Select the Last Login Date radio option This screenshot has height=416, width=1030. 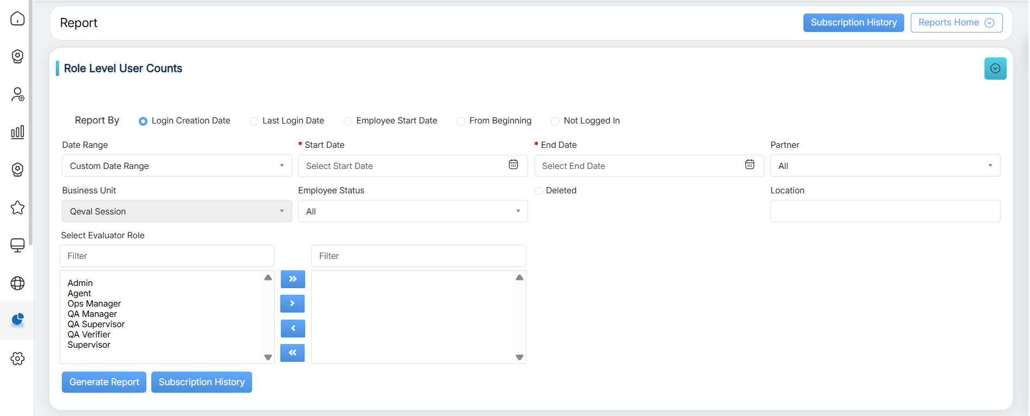(254, 121)
